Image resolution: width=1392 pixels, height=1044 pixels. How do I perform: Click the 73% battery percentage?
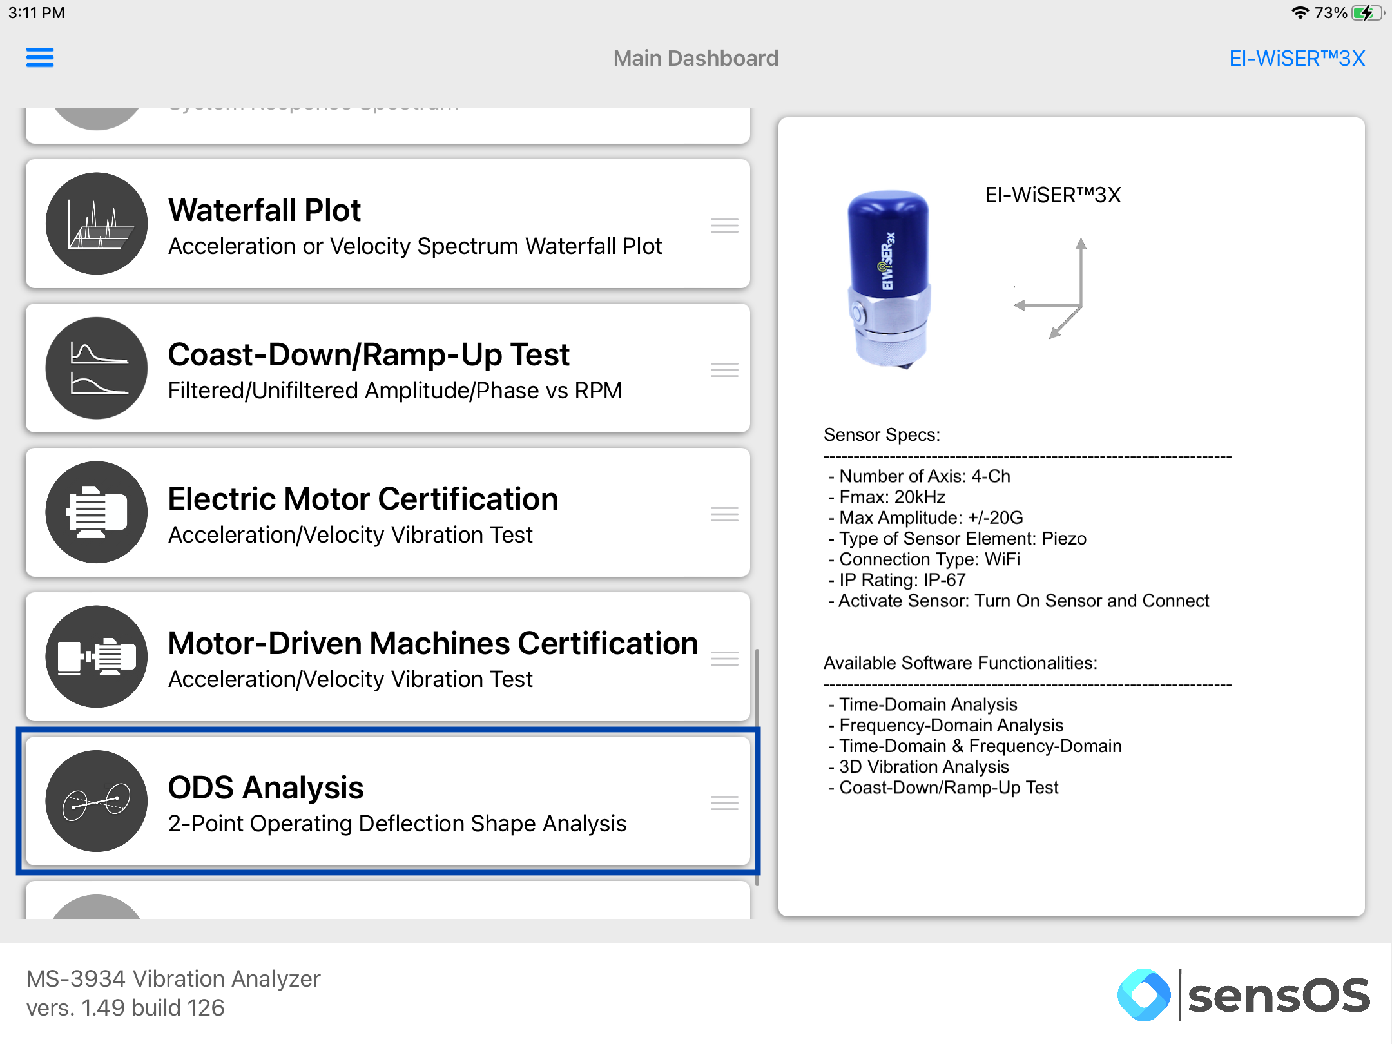[1331, 13]
